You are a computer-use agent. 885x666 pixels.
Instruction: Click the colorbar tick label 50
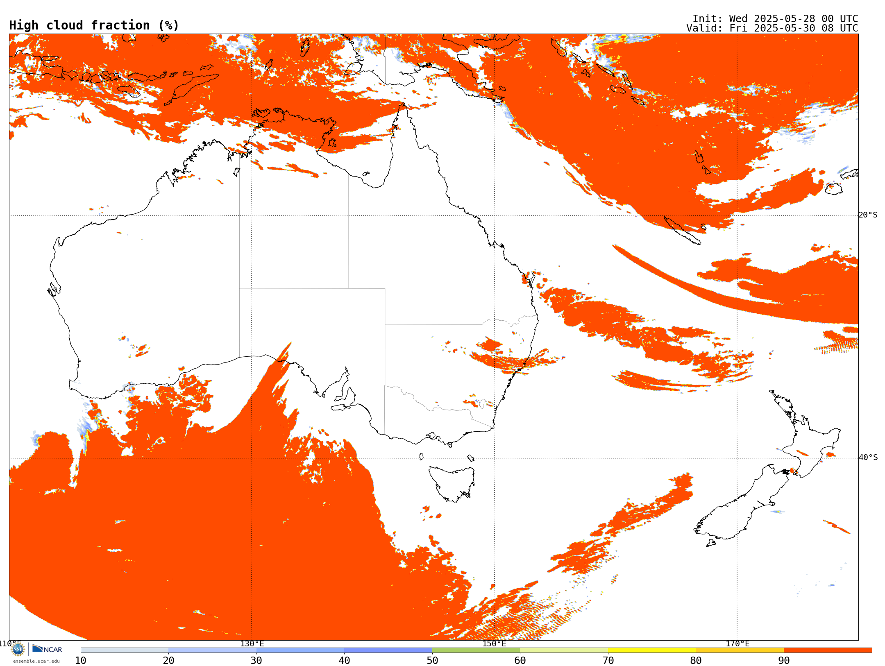pyautogui.click(x=432, y=661)
